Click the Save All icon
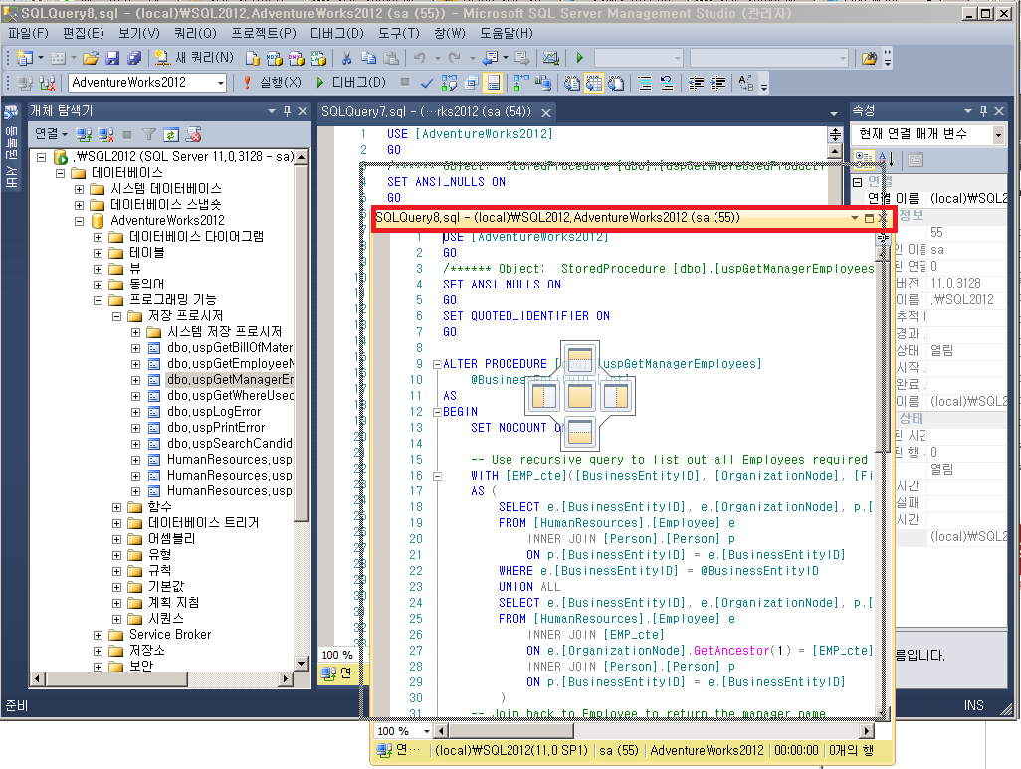The image size is (1021, 769). click(x=134, y=58)
